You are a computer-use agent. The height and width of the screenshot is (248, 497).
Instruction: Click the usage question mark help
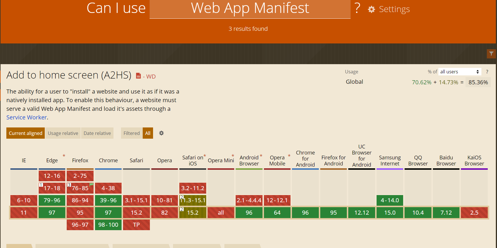[x=487, y=72]
